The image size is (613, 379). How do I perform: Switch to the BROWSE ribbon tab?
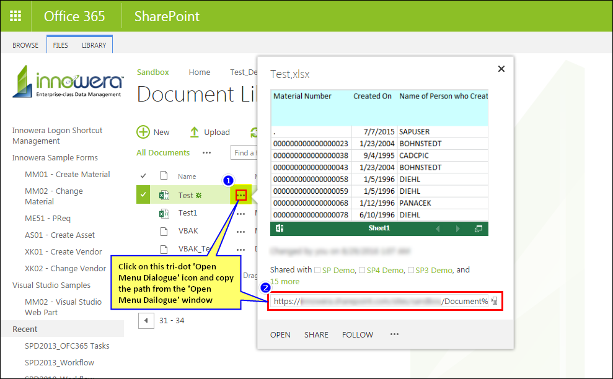25,45
